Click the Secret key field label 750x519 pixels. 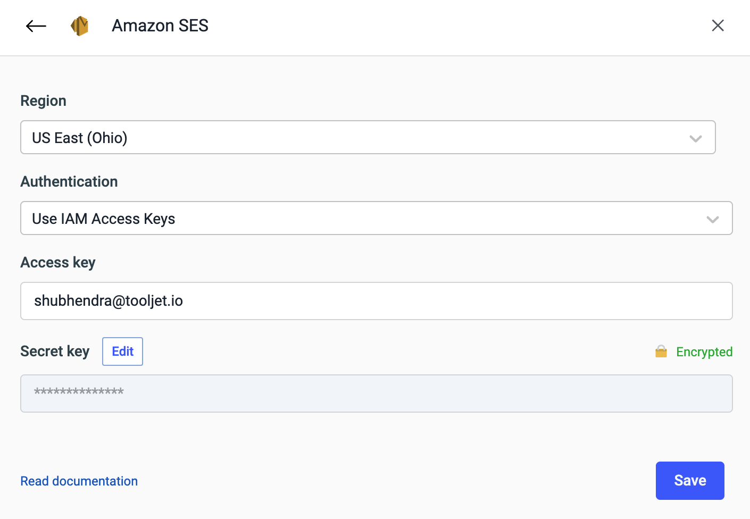[x=55, y=351]
